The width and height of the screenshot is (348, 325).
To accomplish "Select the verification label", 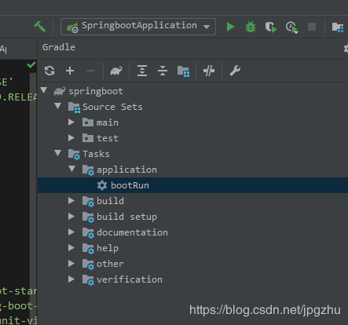I will pyautogui.click(x=130, y=279).
